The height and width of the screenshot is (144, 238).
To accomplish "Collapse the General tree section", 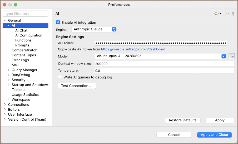I will point(5,20).
